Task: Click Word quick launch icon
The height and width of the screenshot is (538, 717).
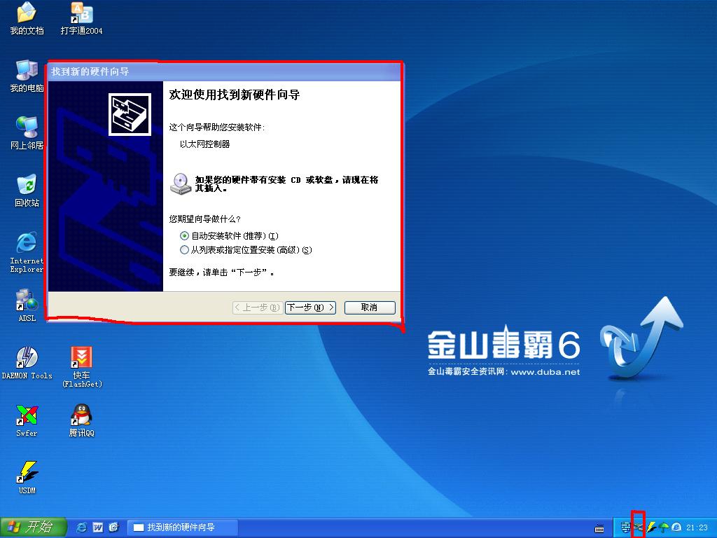Action: click(x=97, y=527)
